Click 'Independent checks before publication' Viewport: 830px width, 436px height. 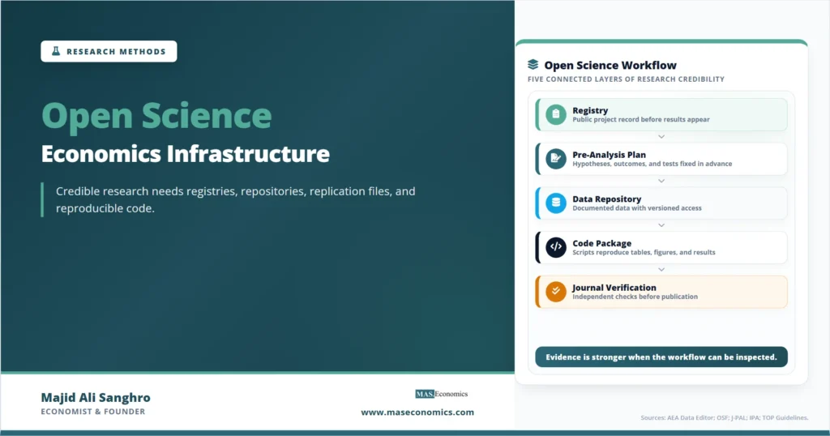click(x=635, y=297)
